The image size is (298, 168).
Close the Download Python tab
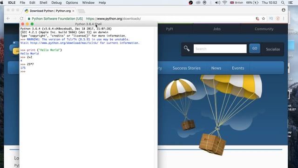(73, 11)
